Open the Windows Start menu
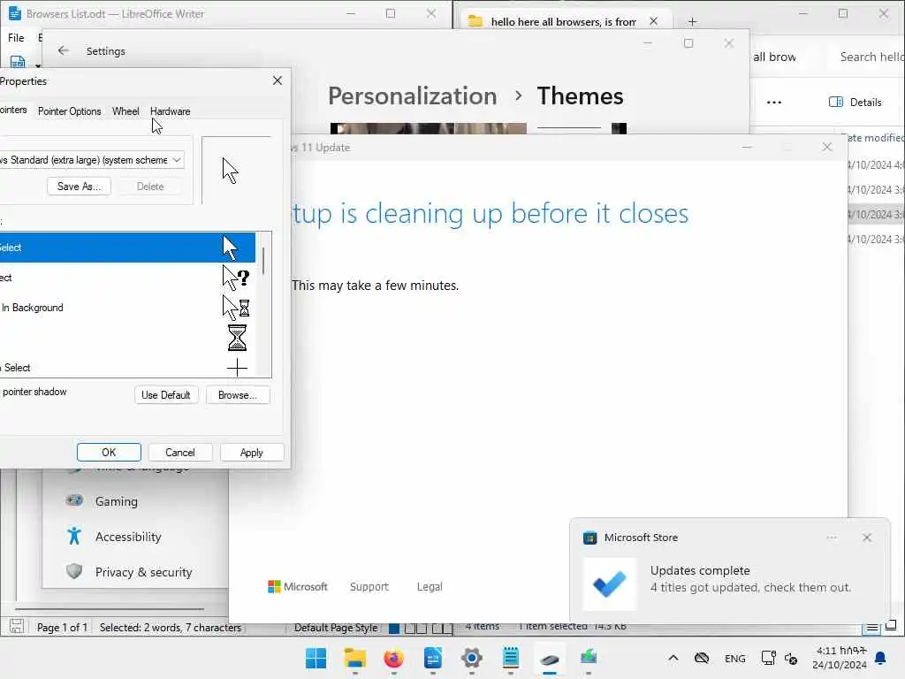 click(316, 658)
